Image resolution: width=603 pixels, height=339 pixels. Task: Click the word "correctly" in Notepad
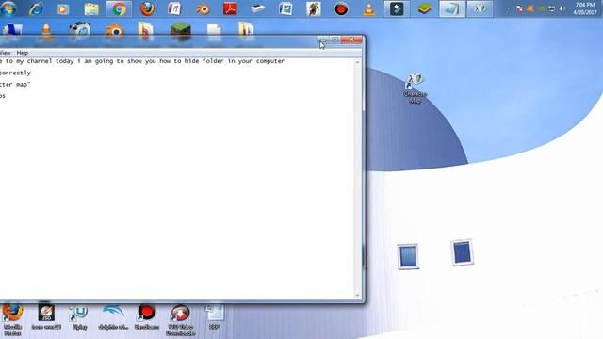pyautogui.click(x=15, y=73)
